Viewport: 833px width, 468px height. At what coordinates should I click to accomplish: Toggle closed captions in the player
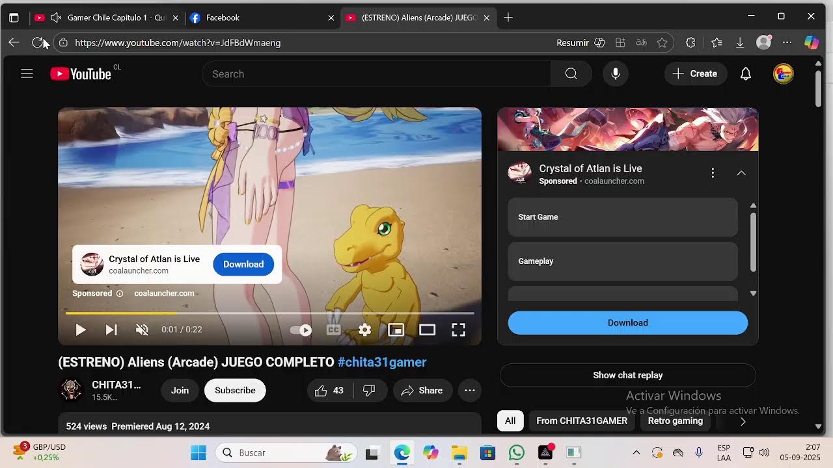pyautogui.click(x=333, y=330)
